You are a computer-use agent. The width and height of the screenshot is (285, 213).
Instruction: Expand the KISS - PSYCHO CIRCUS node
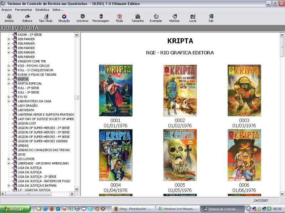pyautogui.click(x=9, y=66)
